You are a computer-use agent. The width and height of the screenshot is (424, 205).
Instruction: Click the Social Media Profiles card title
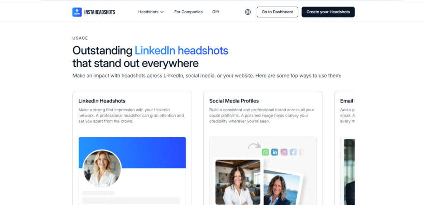[234, 101]
